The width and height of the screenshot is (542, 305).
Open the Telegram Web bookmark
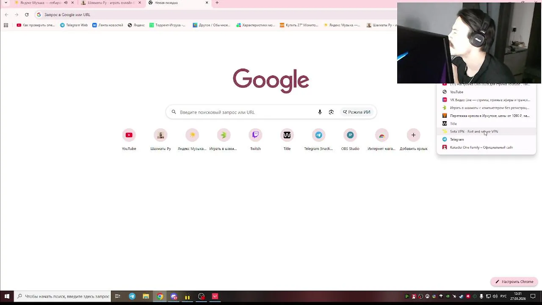[x=74, y=25]
